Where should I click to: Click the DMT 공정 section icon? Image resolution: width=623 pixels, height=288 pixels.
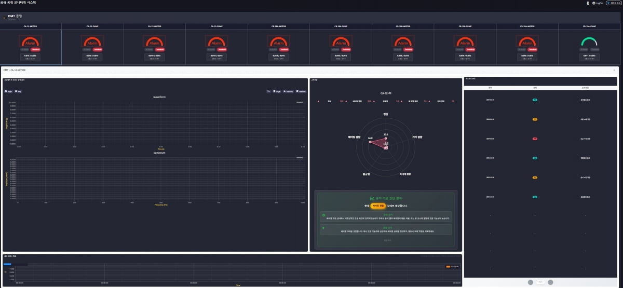[x=5, y=18]
